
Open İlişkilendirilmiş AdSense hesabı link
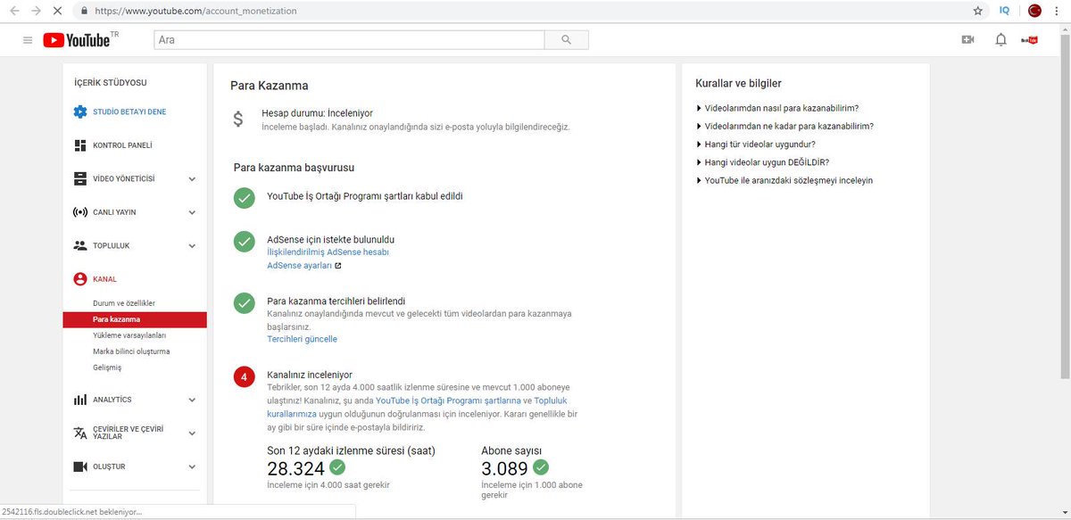[x=328, y=252]
